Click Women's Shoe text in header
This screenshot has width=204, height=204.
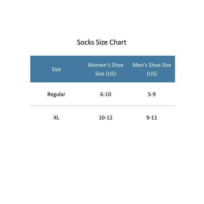[x=106, y=65]
